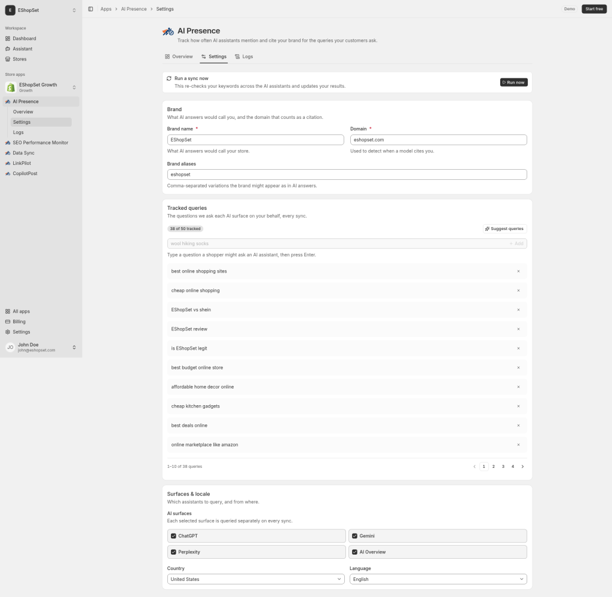Focus the Brand name input field
This screenshot has width=612, height=597.
(x=255, y=140)
